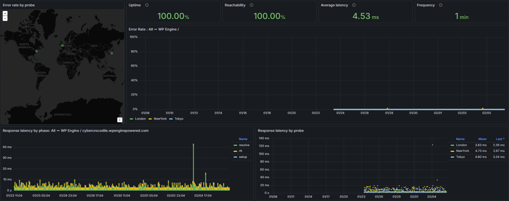Click the 1 min frequency value
Image resolution: width=509 pixels, height=201 pixels.
tap(462, 16)
